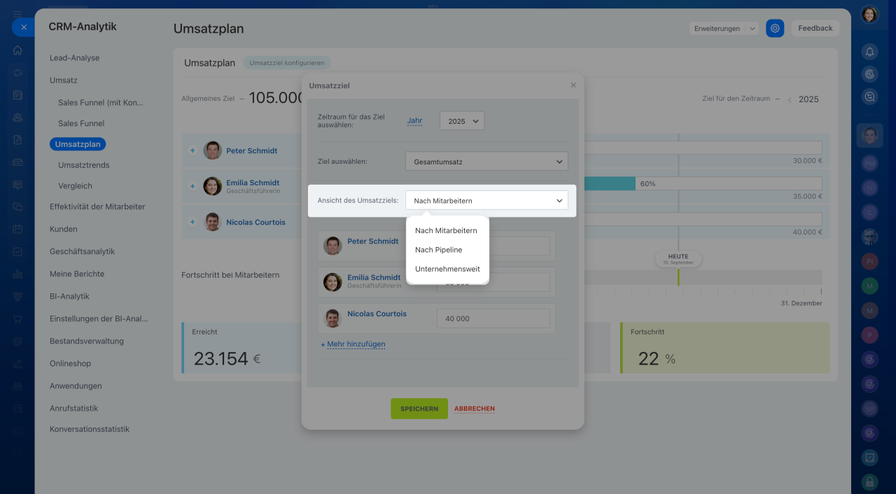Expand Nicolas Courtois row with plus icon

pyautogui.click(x=192, y=222)
